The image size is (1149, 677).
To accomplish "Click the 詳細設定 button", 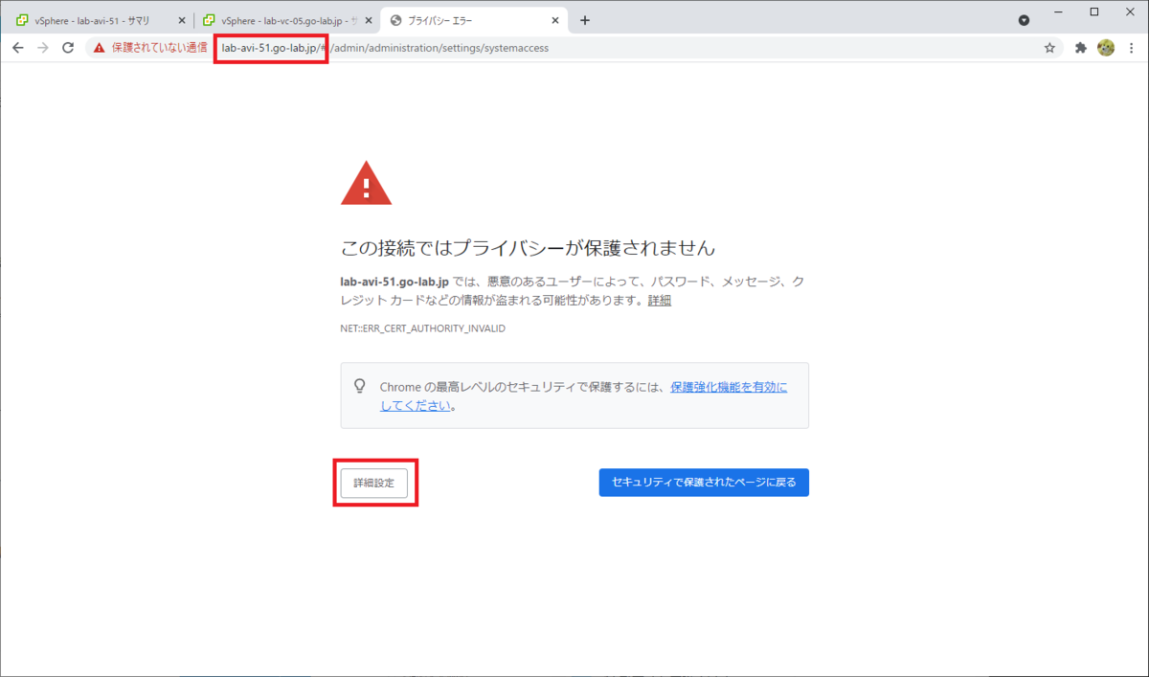I will pos(375,483).
